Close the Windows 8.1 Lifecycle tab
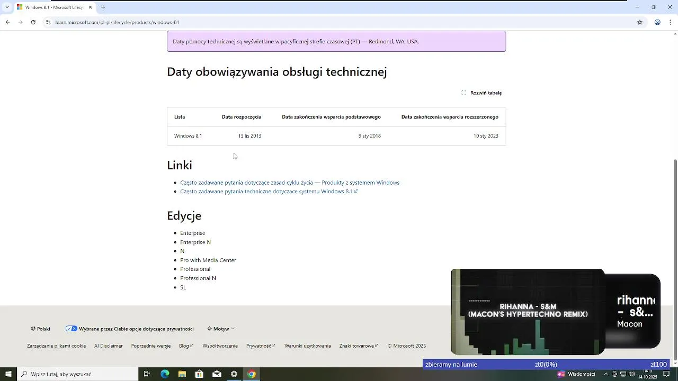This screenshot has height=381, width=678. (x=90, y=7)
